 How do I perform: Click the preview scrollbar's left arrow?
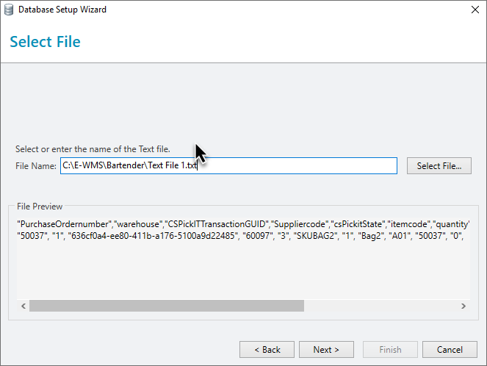(23, 306)
